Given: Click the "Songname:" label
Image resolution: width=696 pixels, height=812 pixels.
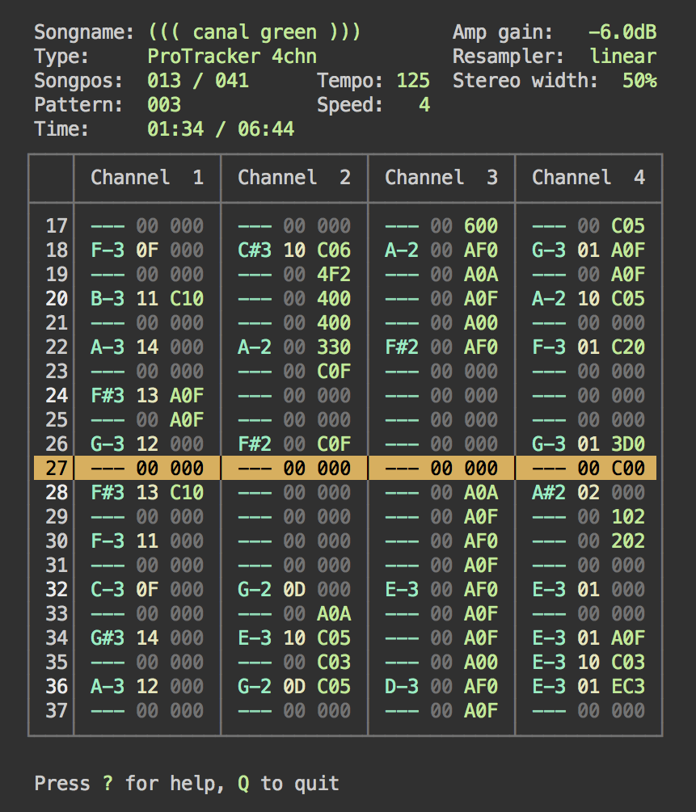Looking at the screenshot, I should click(x=84, y=32).
